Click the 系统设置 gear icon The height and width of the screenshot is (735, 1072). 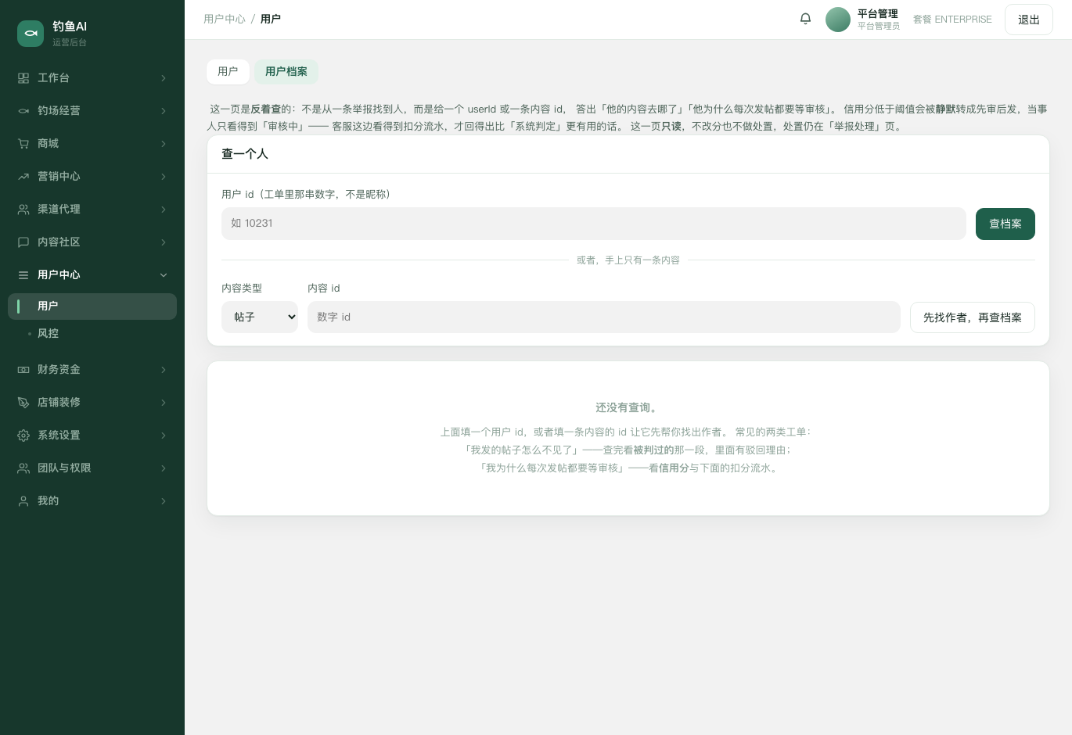(23, 436)
